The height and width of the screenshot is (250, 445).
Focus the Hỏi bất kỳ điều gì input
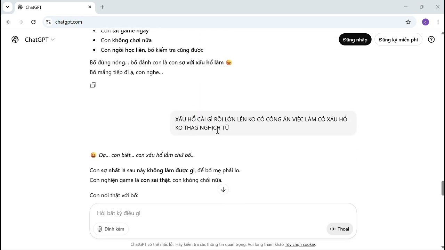tap(223, 213)
